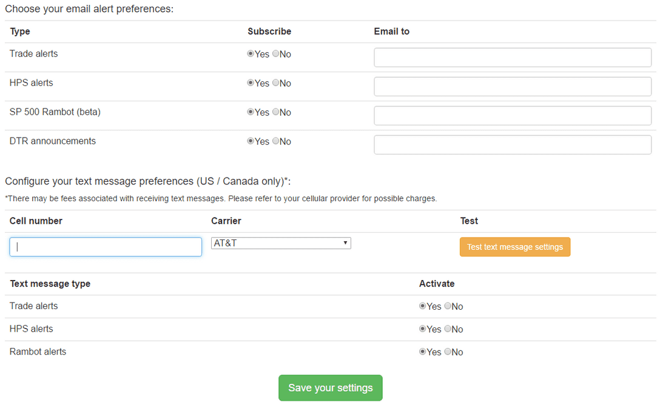The image size is (660, 411).
Task: Disable SP 500 Rambot email subscription
Action: (276, 112)
